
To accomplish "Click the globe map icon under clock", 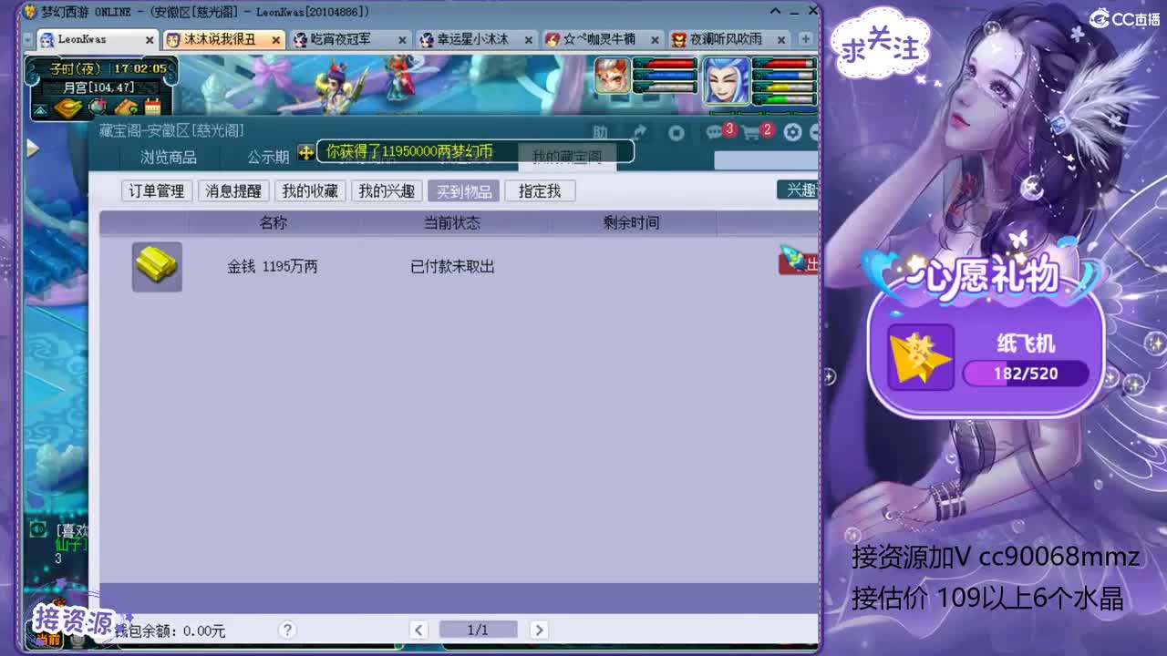I will pyautogui.click(x=98, y=108).
